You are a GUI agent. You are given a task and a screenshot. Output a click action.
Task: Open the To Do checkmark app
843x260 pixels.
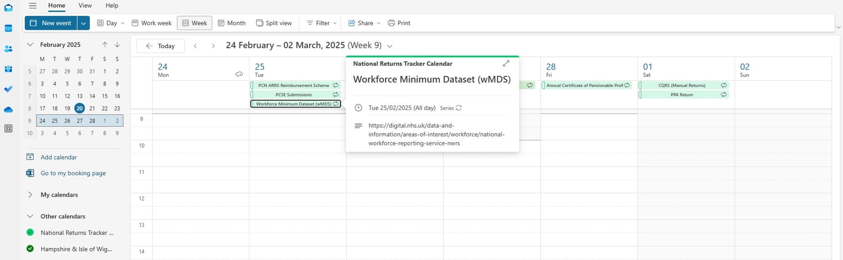(x=8, y=89)
